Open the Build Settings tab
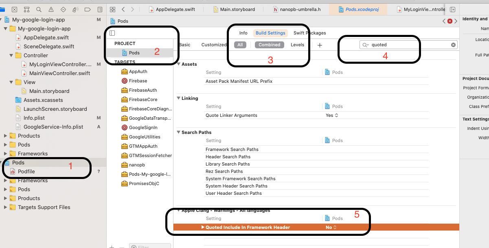 click(270, 33)
